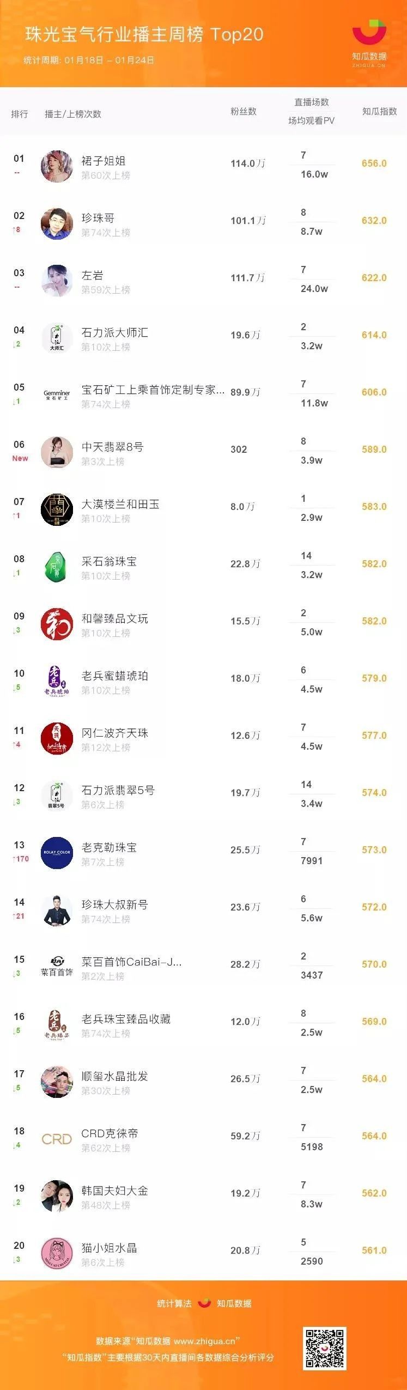
Task: Select the 知瓜指数 column header
Action: coord(380,111)
